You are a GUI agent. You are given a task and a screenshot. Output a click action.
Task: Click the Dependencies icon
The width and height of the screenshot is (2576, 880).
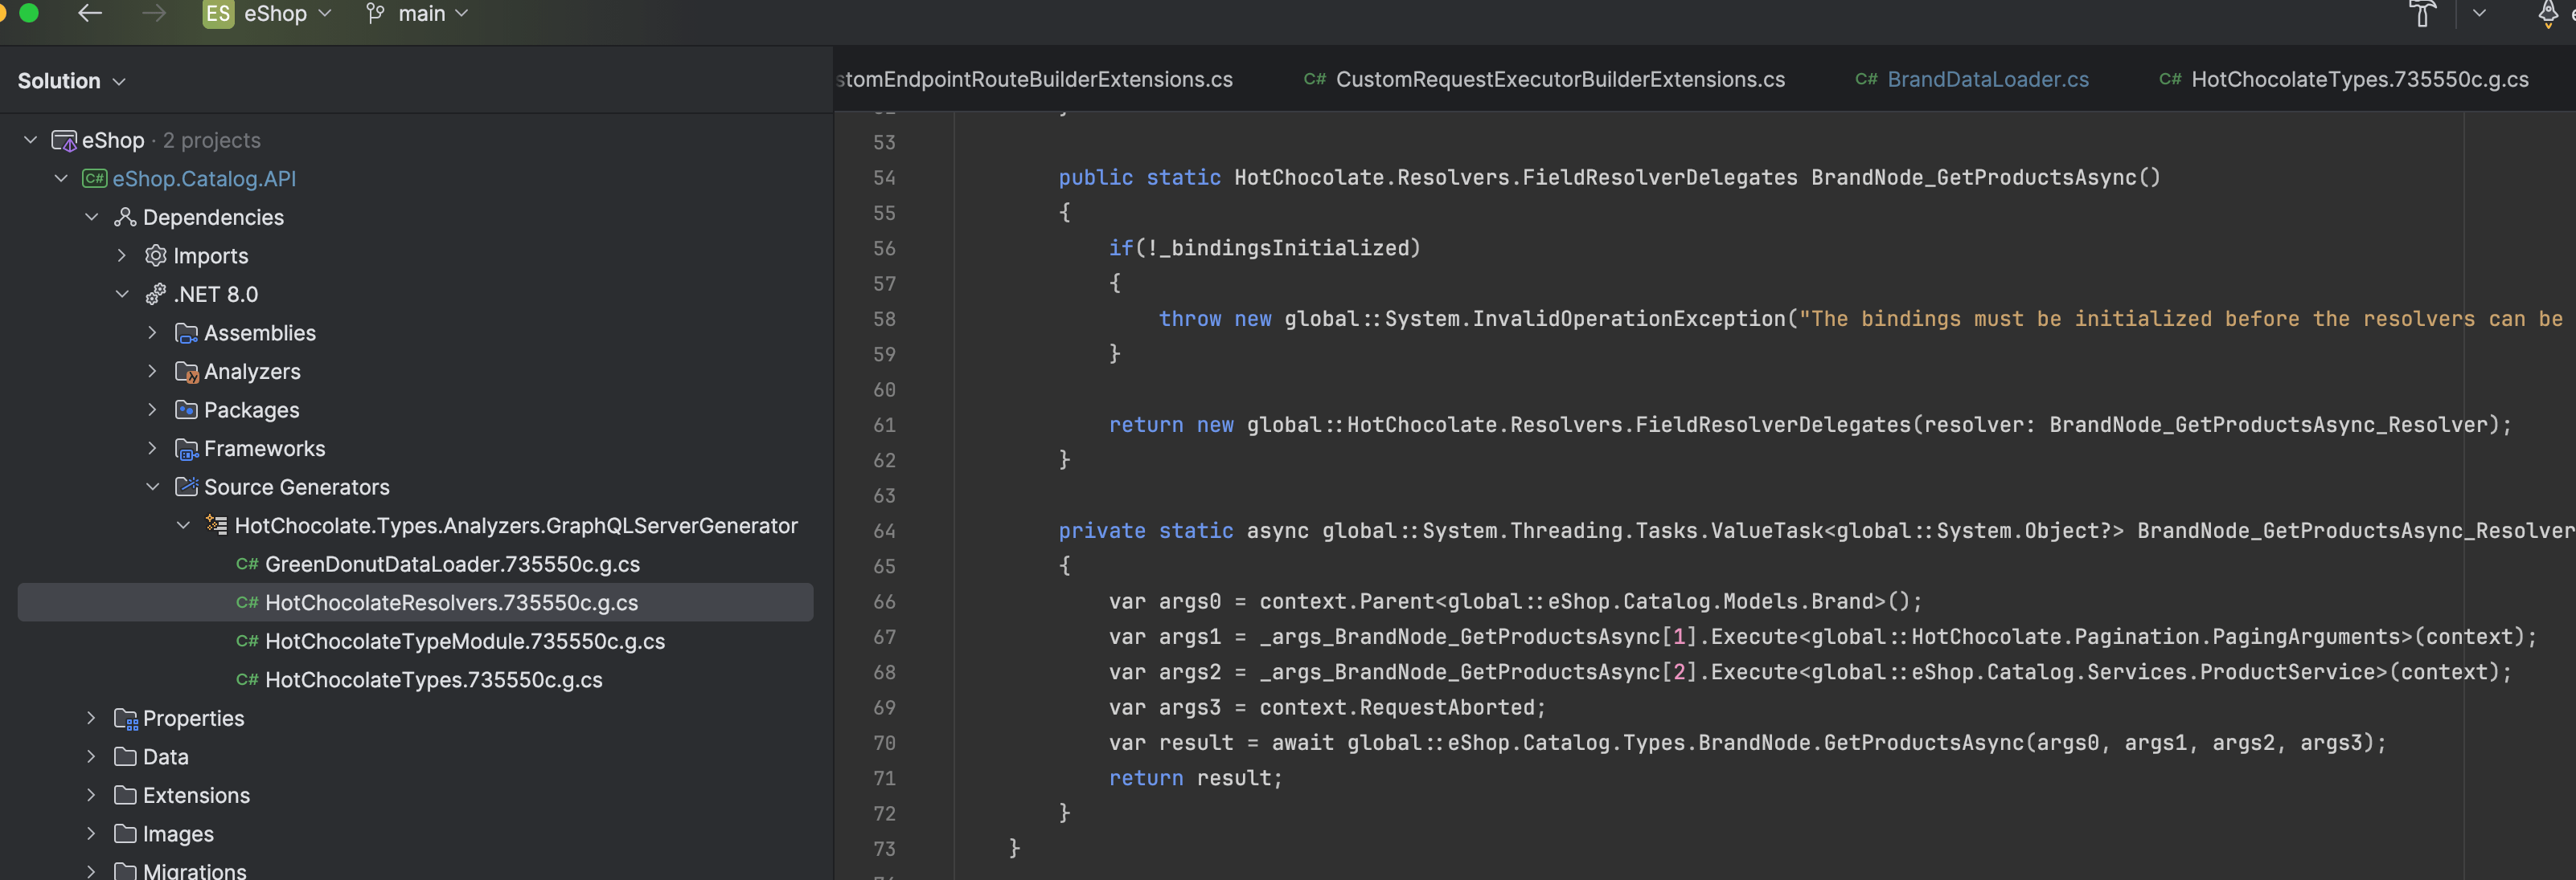125,217
